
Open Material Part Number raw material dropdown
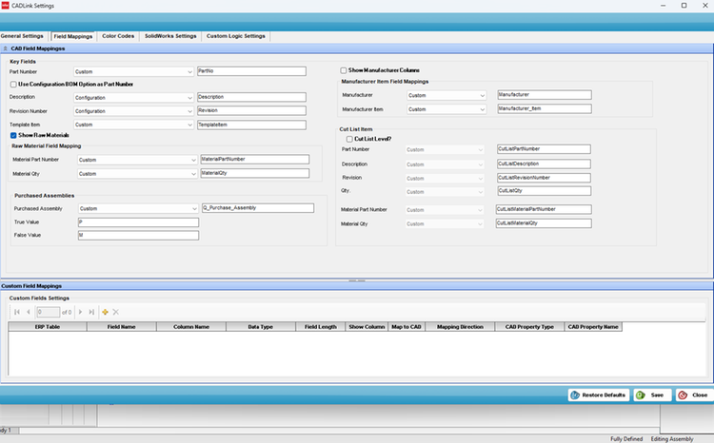point(137,160)
